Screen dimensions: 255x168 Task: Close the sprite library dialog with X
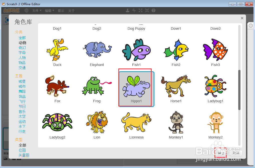242,18
